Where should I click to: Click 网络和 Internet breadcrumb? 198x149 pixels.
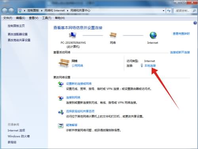point(55,11)
